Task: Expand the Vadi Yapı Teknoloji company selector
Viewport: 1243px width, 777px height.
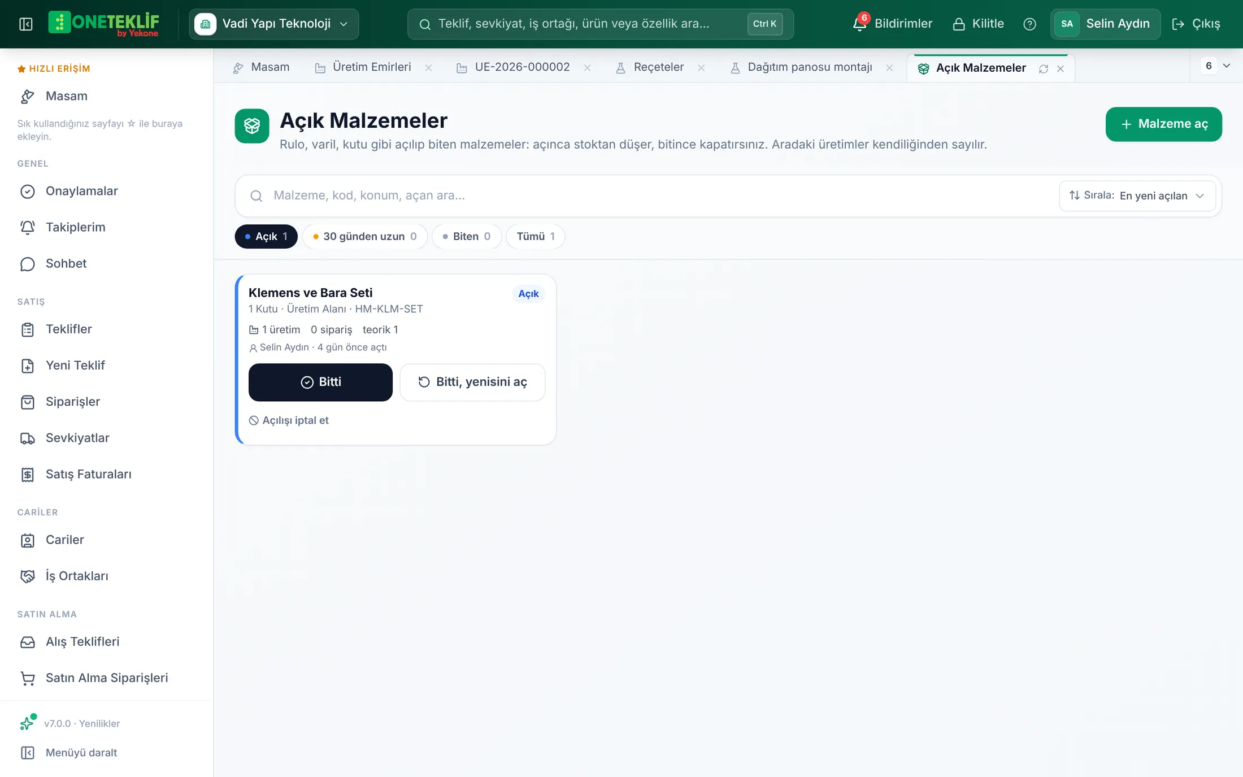Action: (274, 24)
